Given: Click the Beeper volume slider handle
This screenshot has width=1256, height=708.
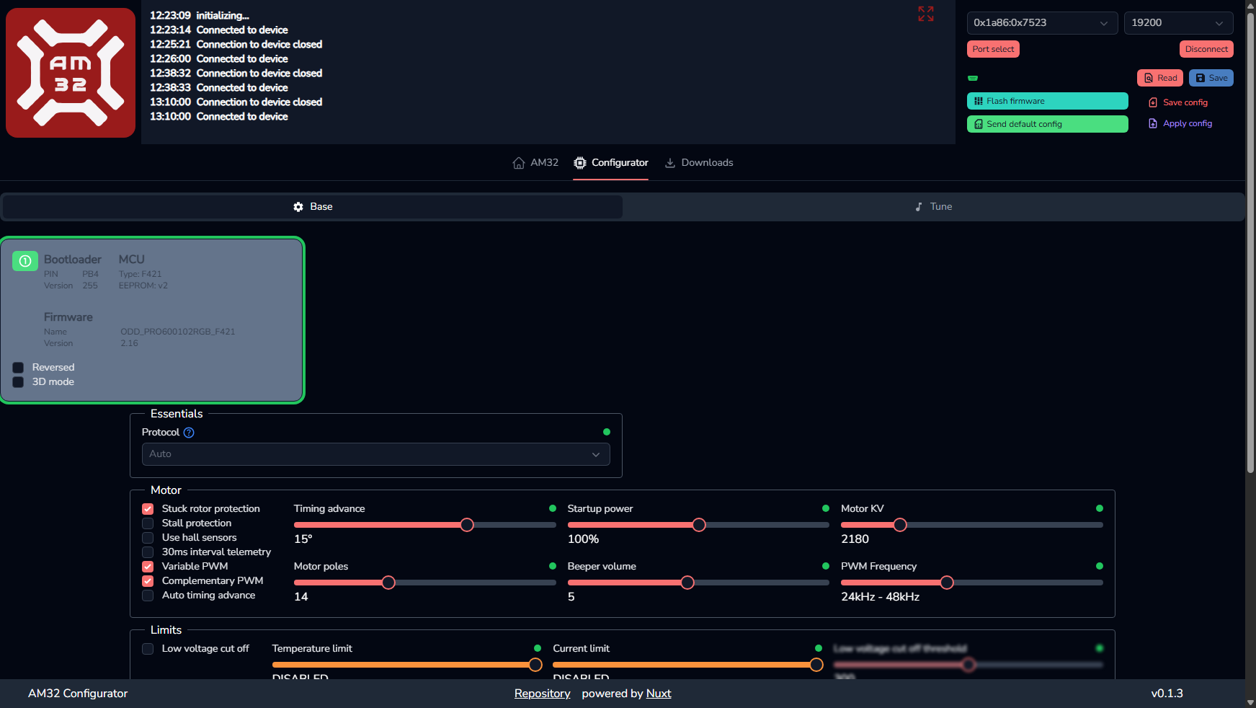Looking at the screenshot, I should (x=687, y=583).
